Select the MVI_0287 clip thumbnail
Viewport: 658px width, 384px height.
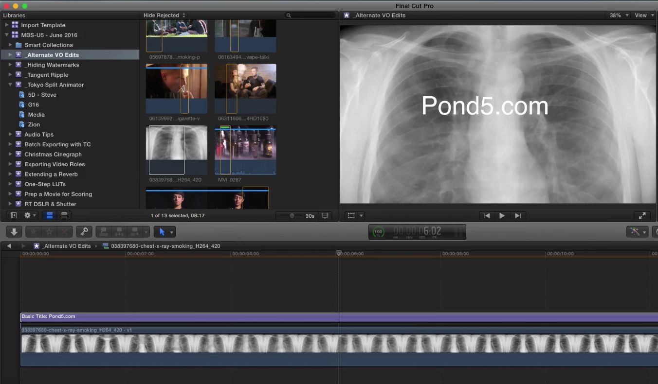pos(245,150)
